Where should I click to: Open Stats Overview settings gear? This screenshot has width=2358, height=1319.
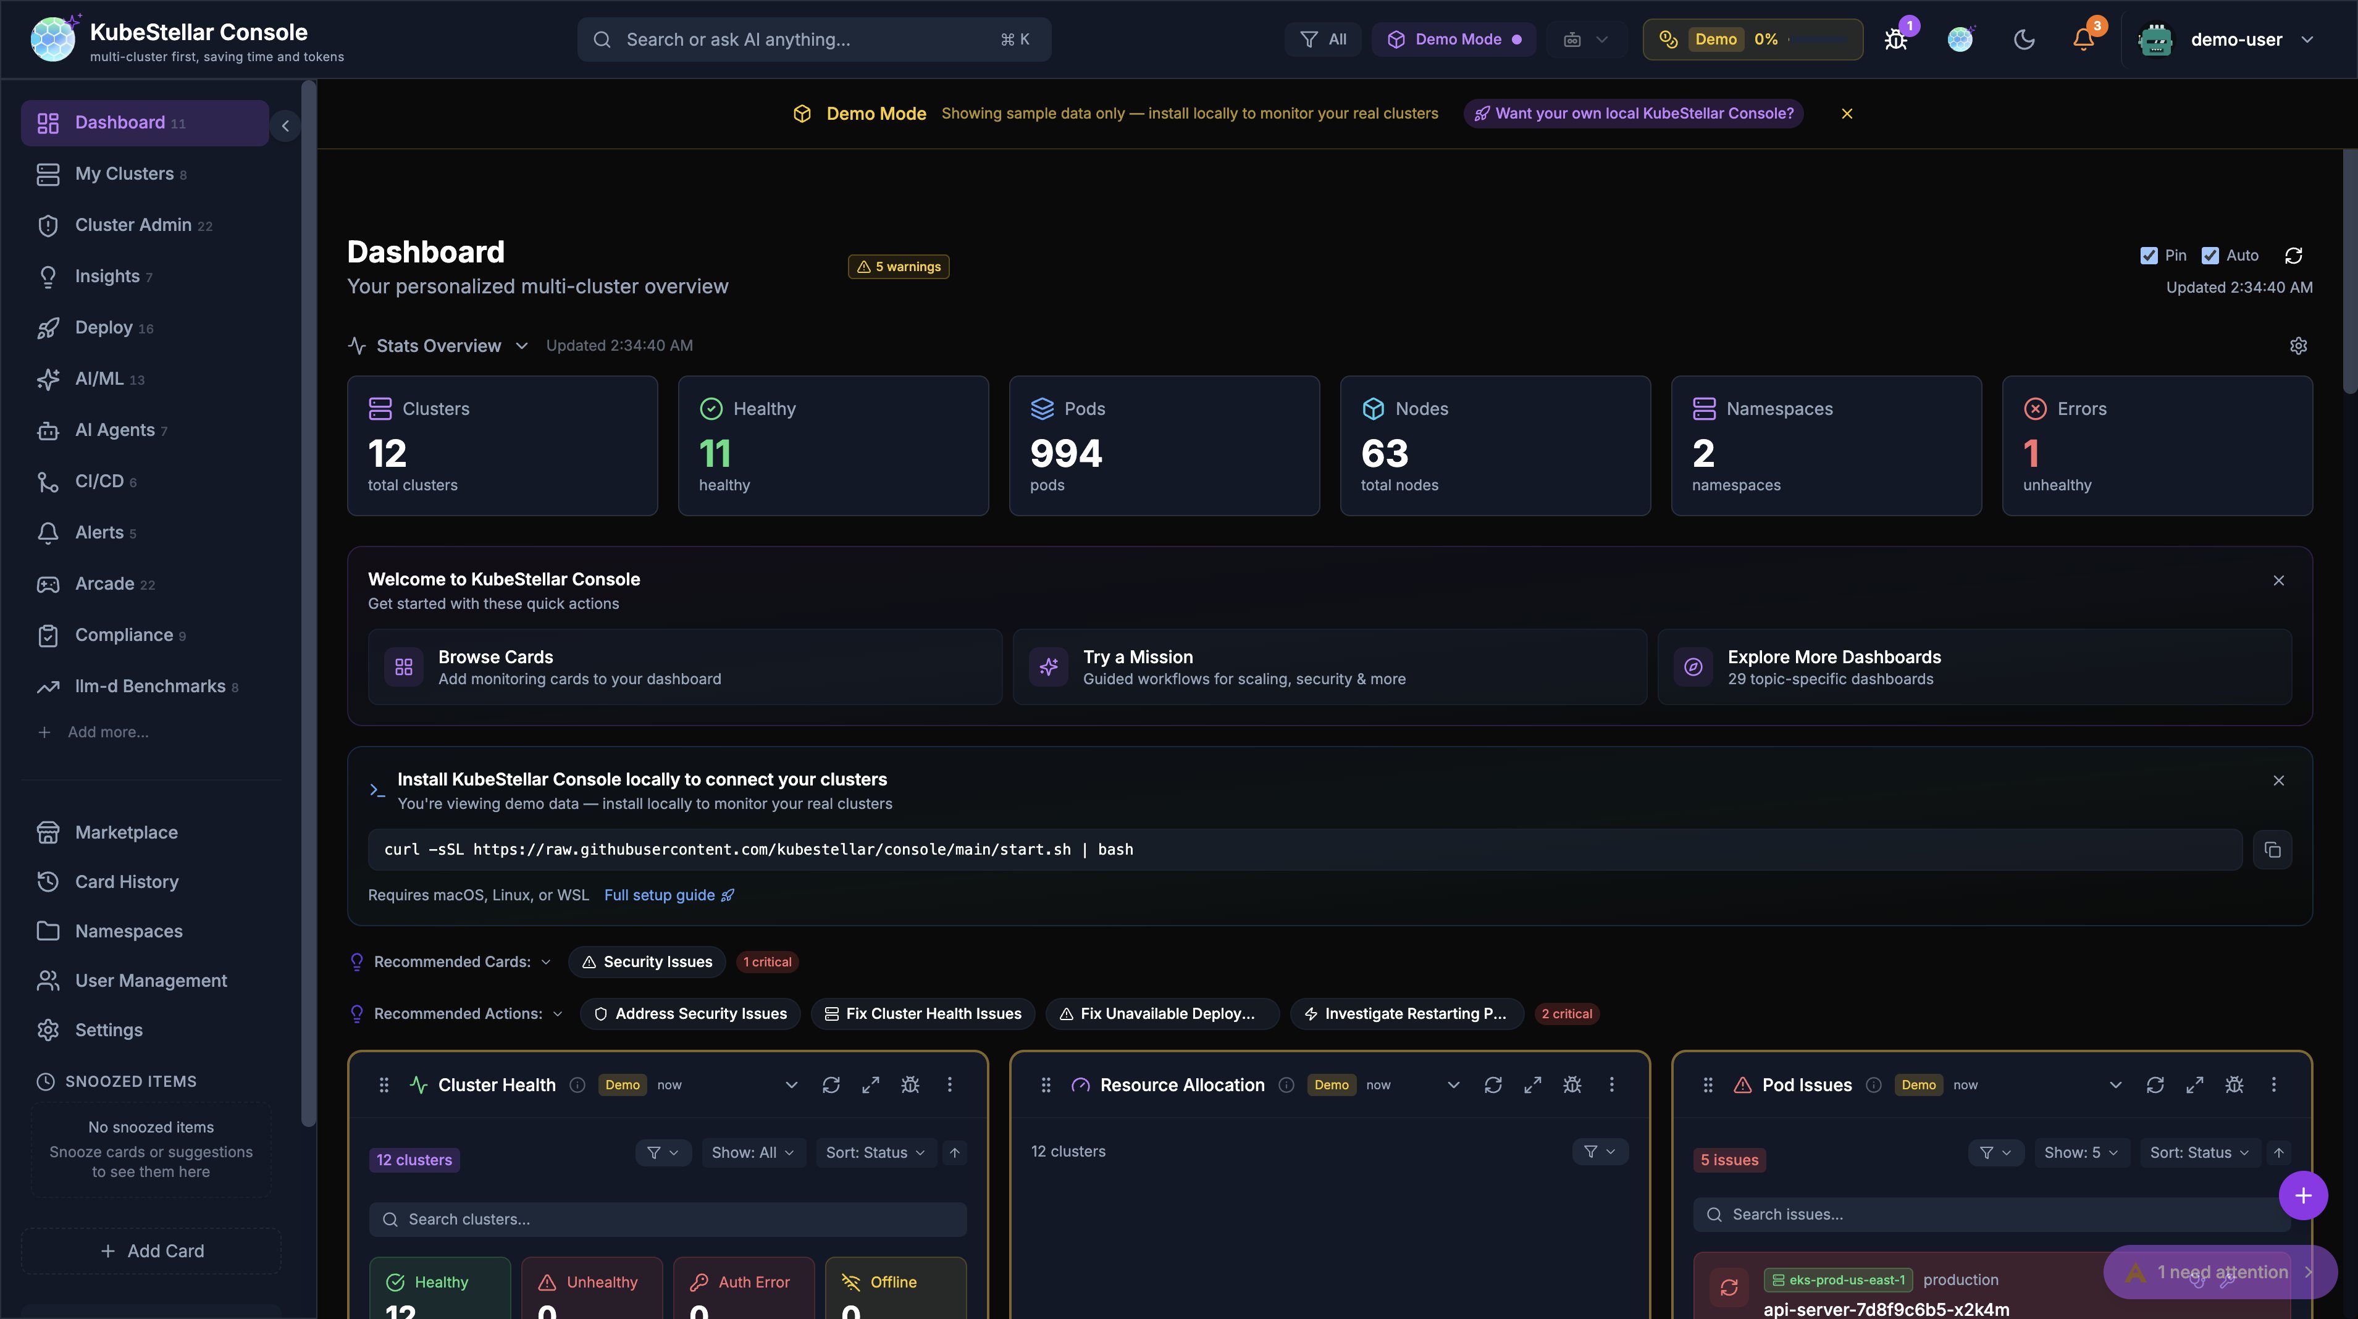2299,345
